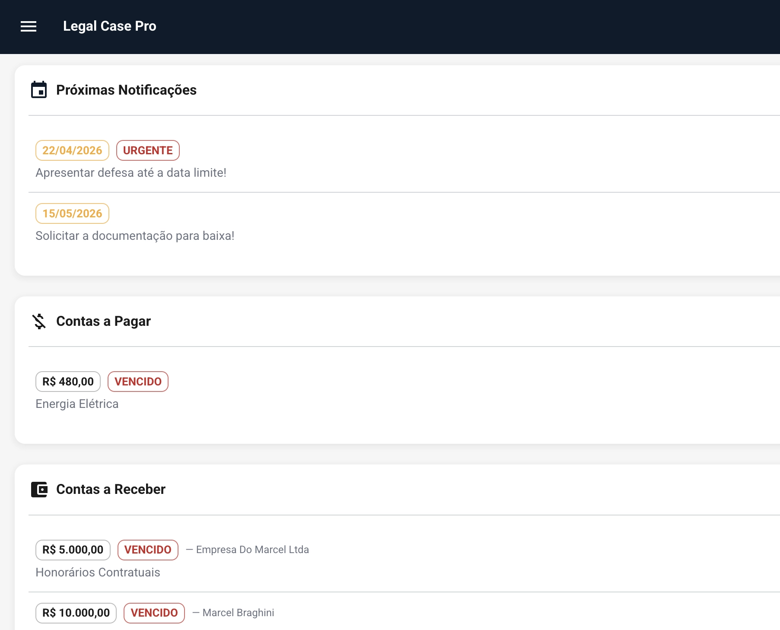This screenshot has width=780, height=630.
Task: Click the Contas a Pagar heading
Action: coord(103,321)
